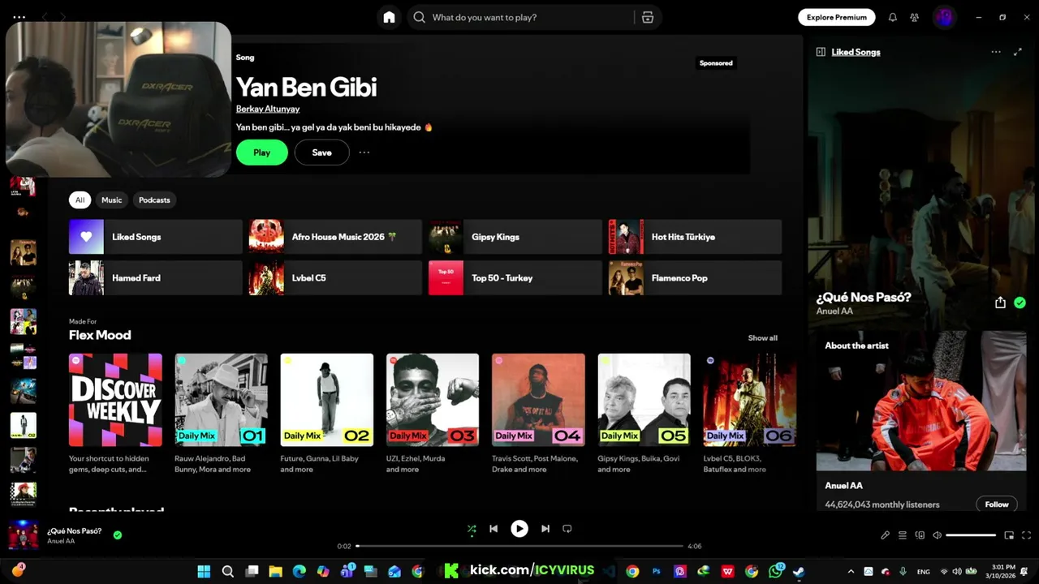The height and width of the screenshot is (584, 1039).
Task: Go to Spotify Home
Action: [x=389, y=17]
